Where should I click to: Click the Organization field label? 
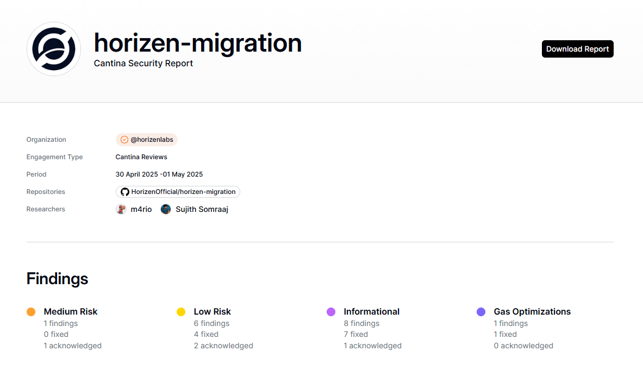[x=46, y=140]
